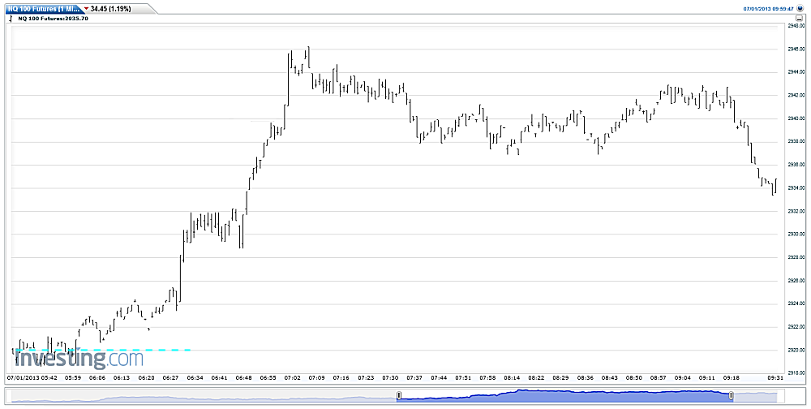
Task: Click the 2940.00 price axis label
Action: click(x=795, y=118)
